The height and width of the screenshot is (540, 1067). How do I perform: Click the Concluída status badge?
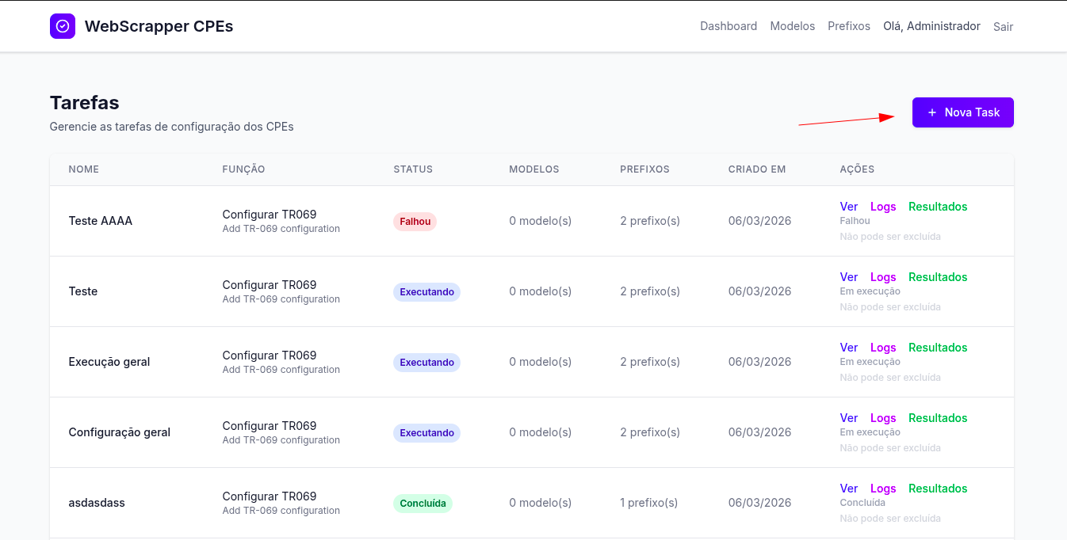pyautogui.click(x=423, y=504)
